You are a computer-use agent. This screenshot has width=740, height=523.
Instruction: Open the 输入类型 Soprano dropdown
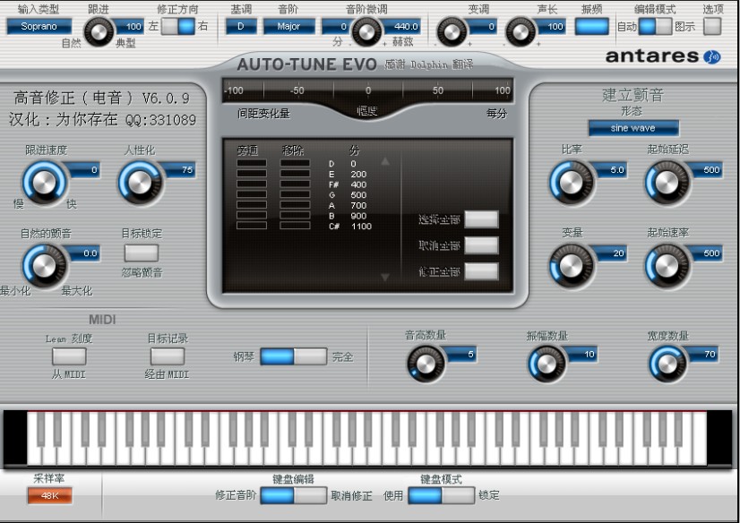tap(39, 26)
